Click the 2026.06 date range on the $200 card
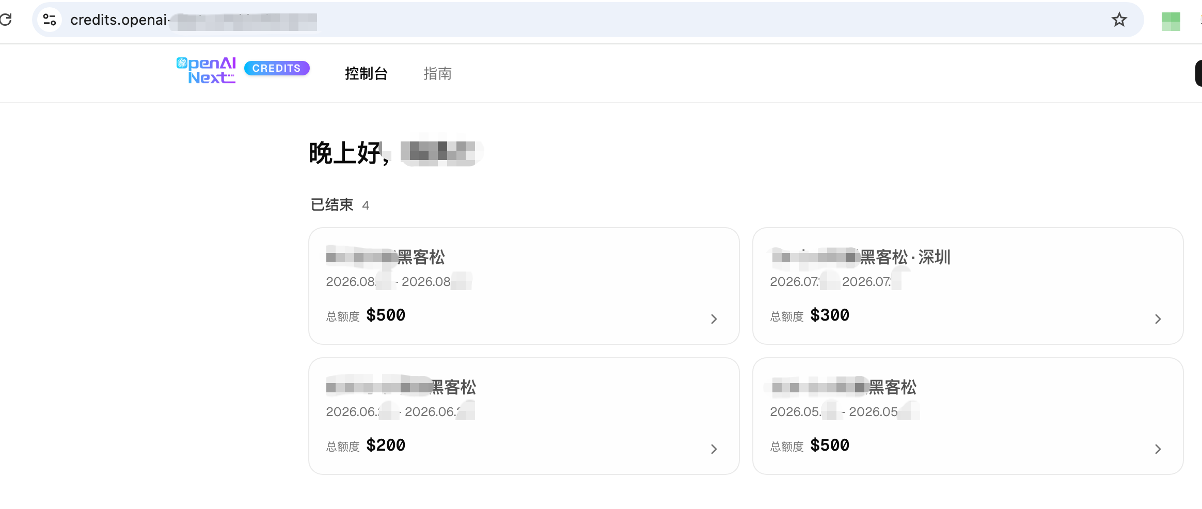 400,412
